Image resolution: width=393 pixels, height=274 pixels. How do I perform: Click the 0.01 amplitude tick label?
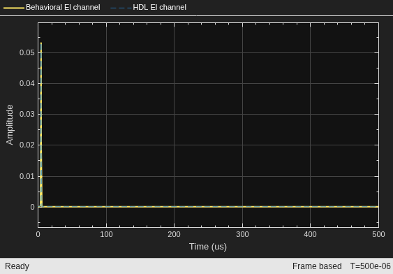tap(27, 176)
